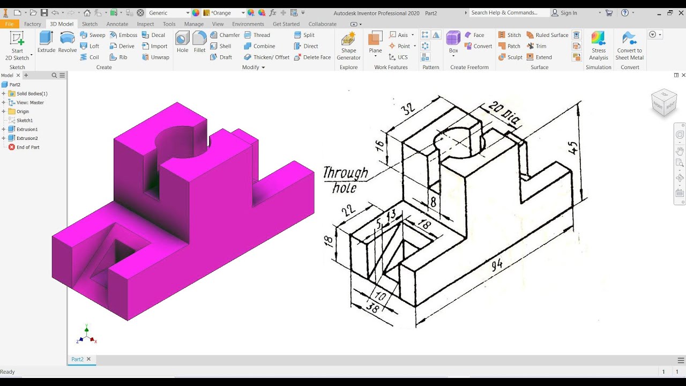Launch the Coil tool
The image size is (686, 386).
(90, 57)
